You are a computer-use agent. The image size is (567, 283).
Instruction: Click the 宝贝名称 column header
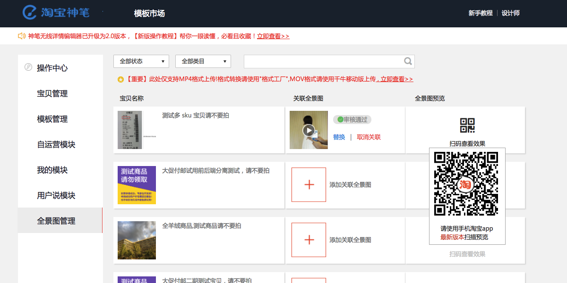[131, 98]
